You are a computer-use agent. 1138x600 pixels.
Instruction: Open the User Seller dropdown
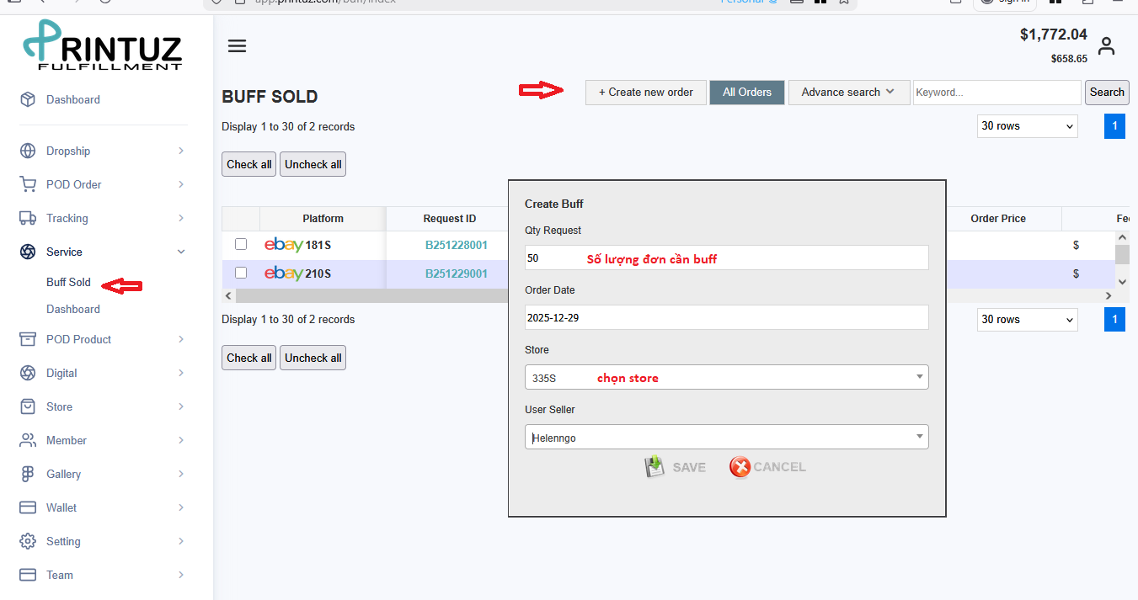coord(726,437)
